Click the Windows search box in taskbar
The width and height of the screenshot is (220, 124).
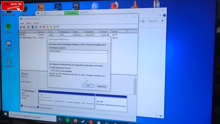(33, 116)
